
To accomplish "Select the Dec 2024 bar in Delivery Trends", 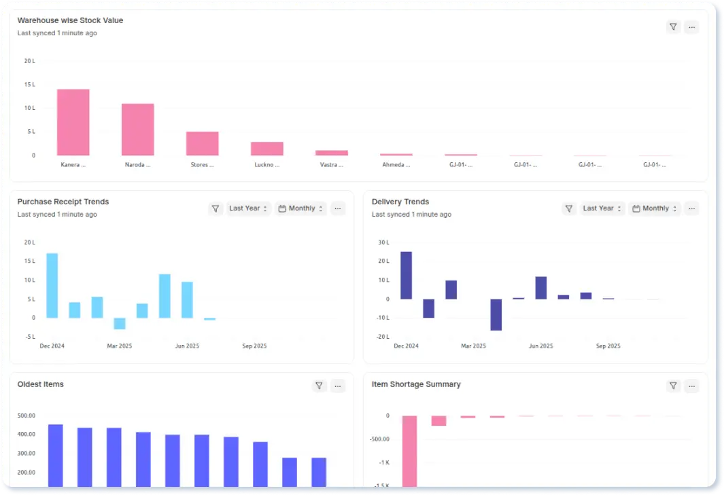I will [x=405, y=275].
